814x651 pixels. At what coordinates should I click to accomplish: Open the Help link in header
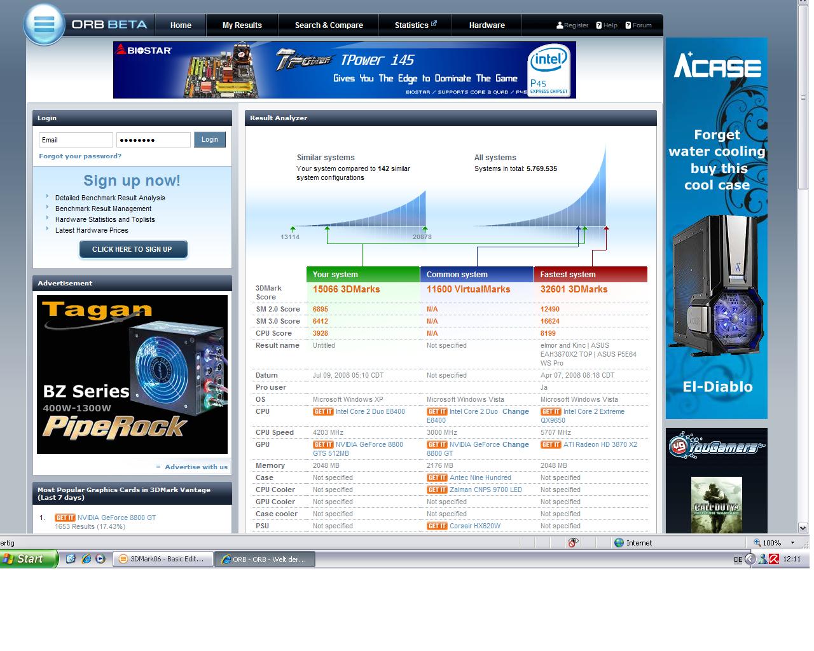610,25
